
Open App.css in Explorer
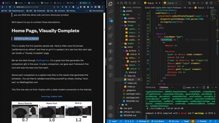tap(131, 76)
